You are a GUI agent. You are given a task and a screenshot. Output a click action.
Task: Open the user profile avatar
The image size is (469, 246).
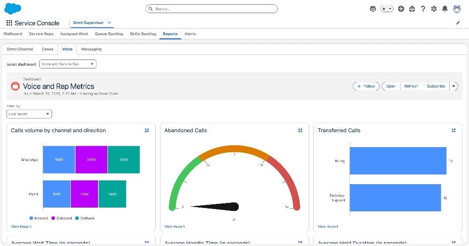click(x=457, y=9)
